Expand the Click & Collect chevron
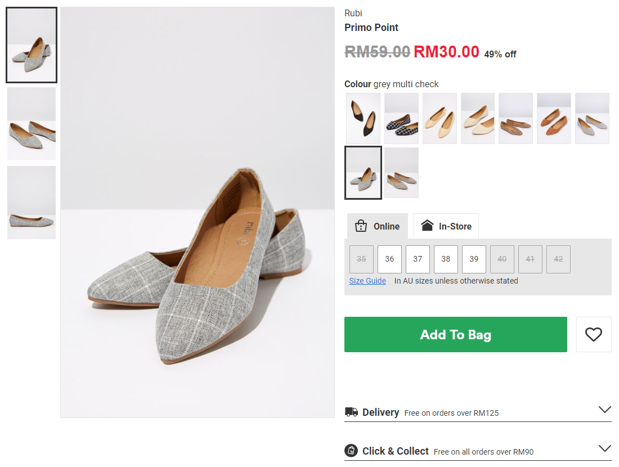The image size is (619, 467). [604, 449]
